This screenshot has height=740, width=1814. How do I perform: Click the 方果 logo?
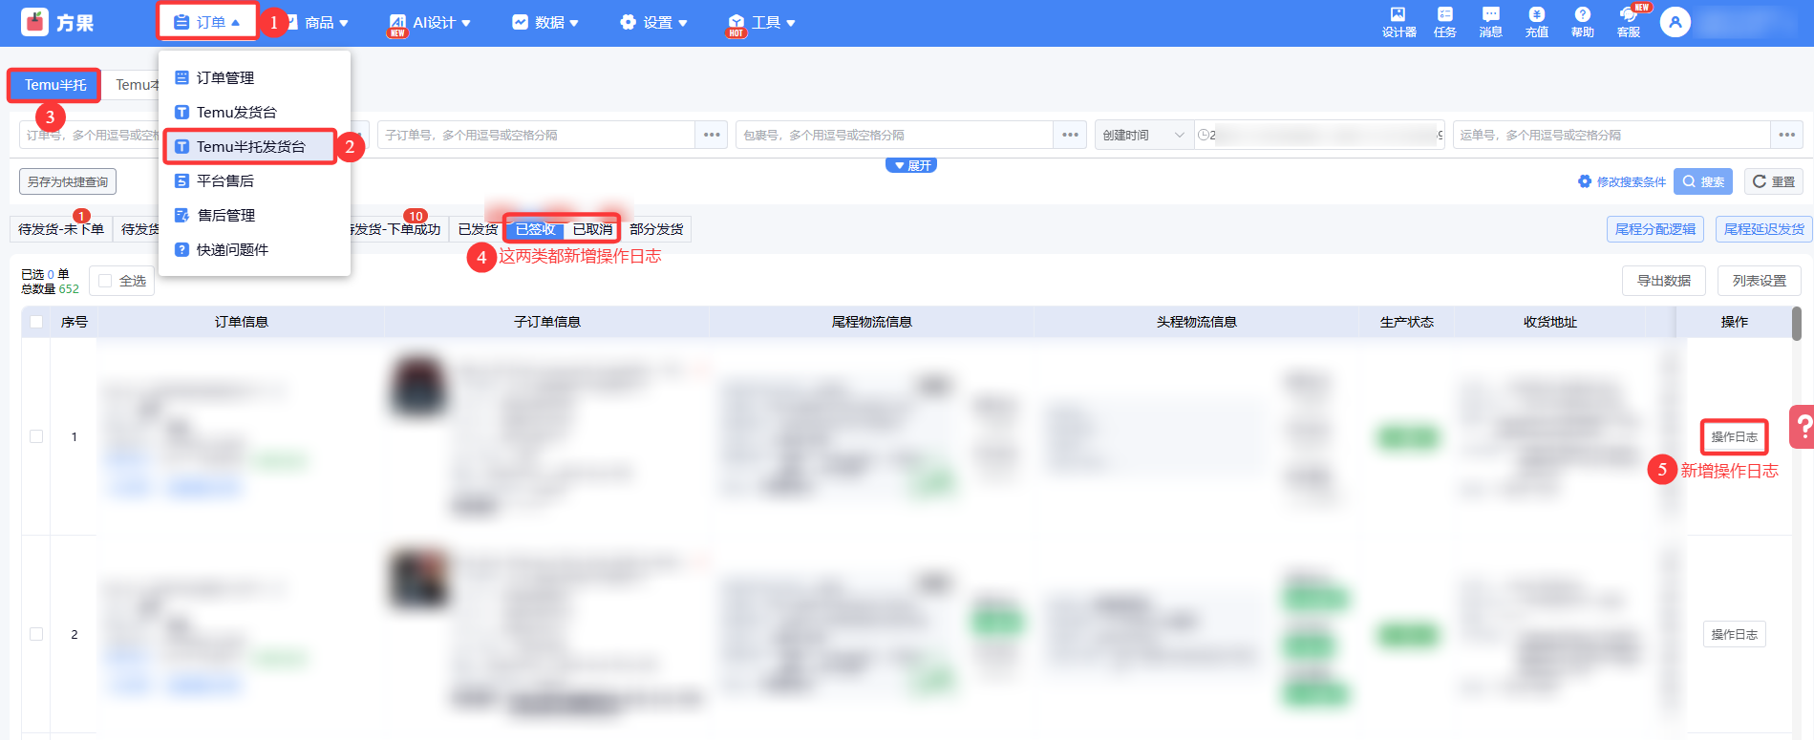click(58, 22)
